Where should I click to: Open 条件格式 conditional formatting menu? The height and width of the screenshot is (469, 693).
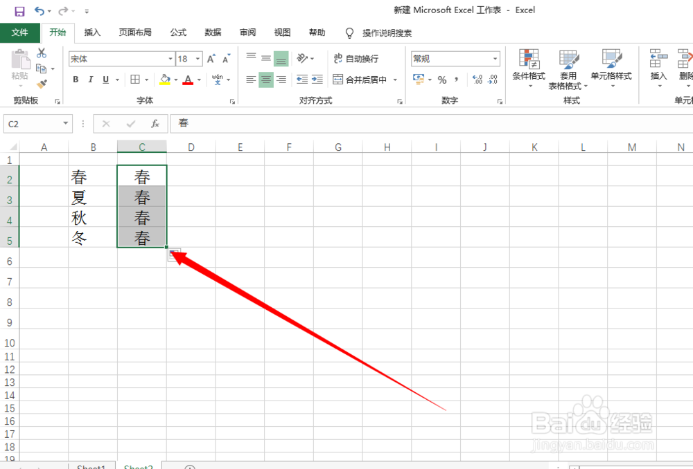point(529,68)
